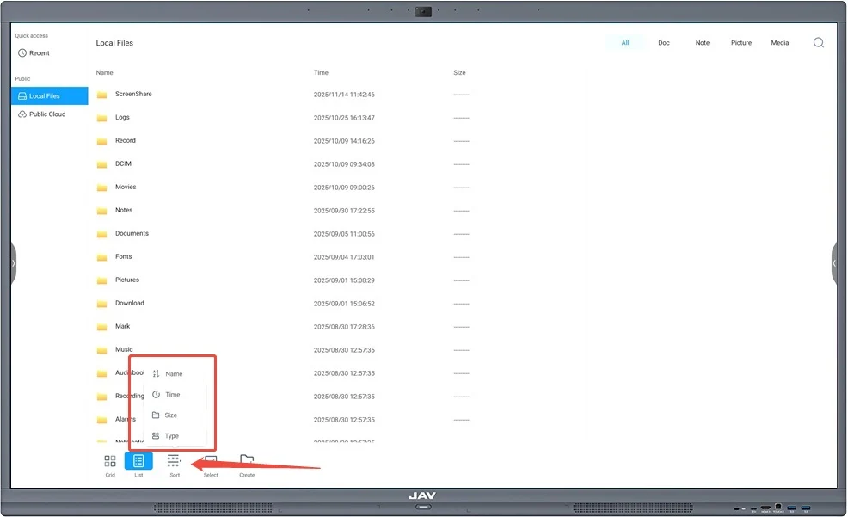Screen dimensions: 848x517
Task: Sort files by Type
Action: tap(170, 435)
